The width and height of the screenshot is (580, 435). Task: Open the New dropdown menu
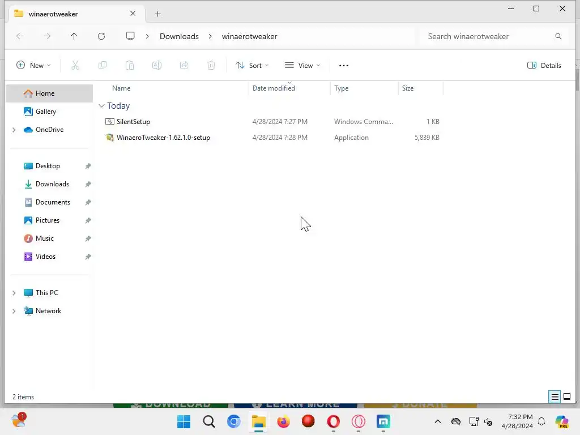[33, 66]
